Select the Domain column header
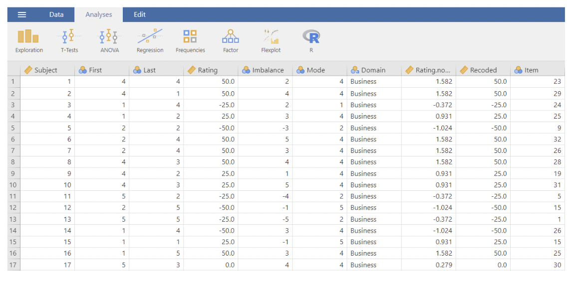 coord(373,70)
